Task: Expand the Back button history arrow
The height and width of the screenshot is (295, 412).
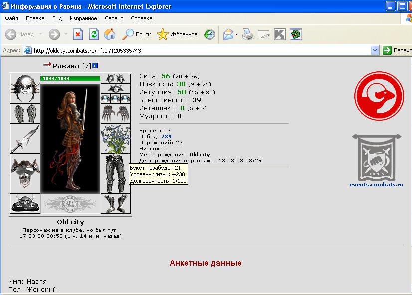Action: point(40,34)
